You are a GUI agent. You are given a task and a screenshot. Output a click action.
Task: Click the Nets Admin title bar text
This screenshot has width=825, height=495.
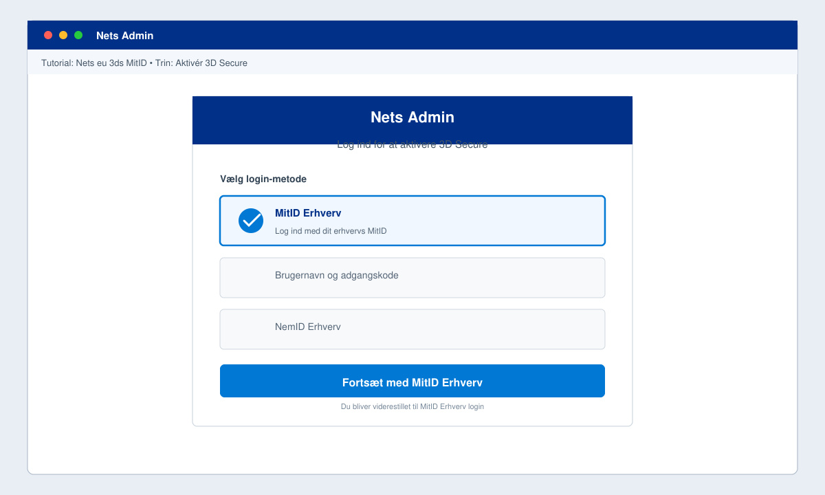(x=124, y=36)
